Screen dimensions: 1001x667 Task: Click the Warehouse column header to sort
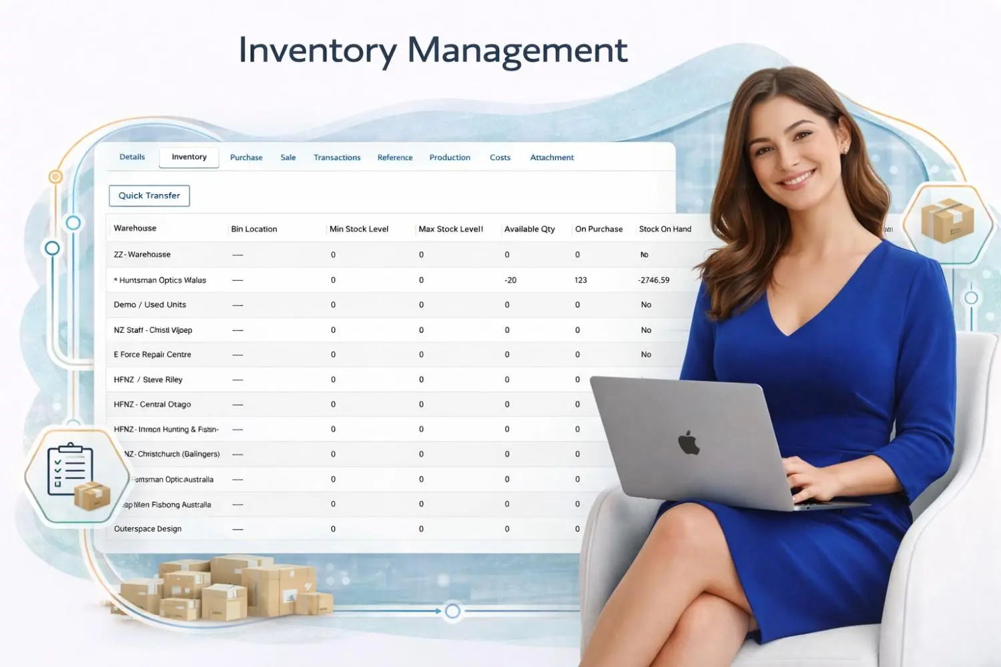click(135, 228)
